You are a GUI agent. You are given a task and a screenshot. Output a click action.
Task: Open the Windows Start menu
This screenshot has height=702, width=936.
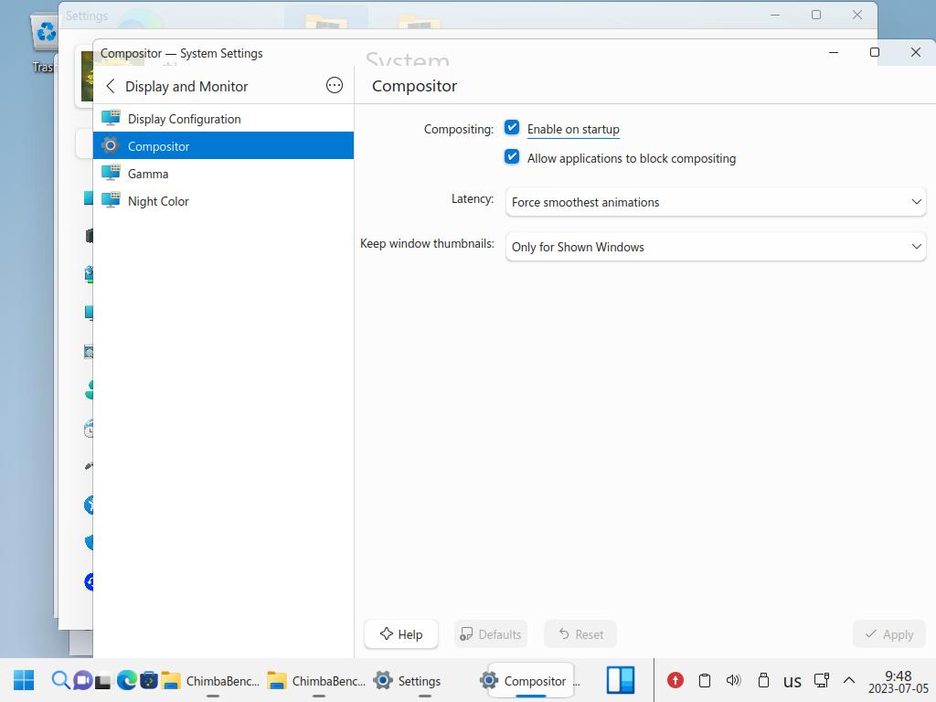[x=24, y=680]
